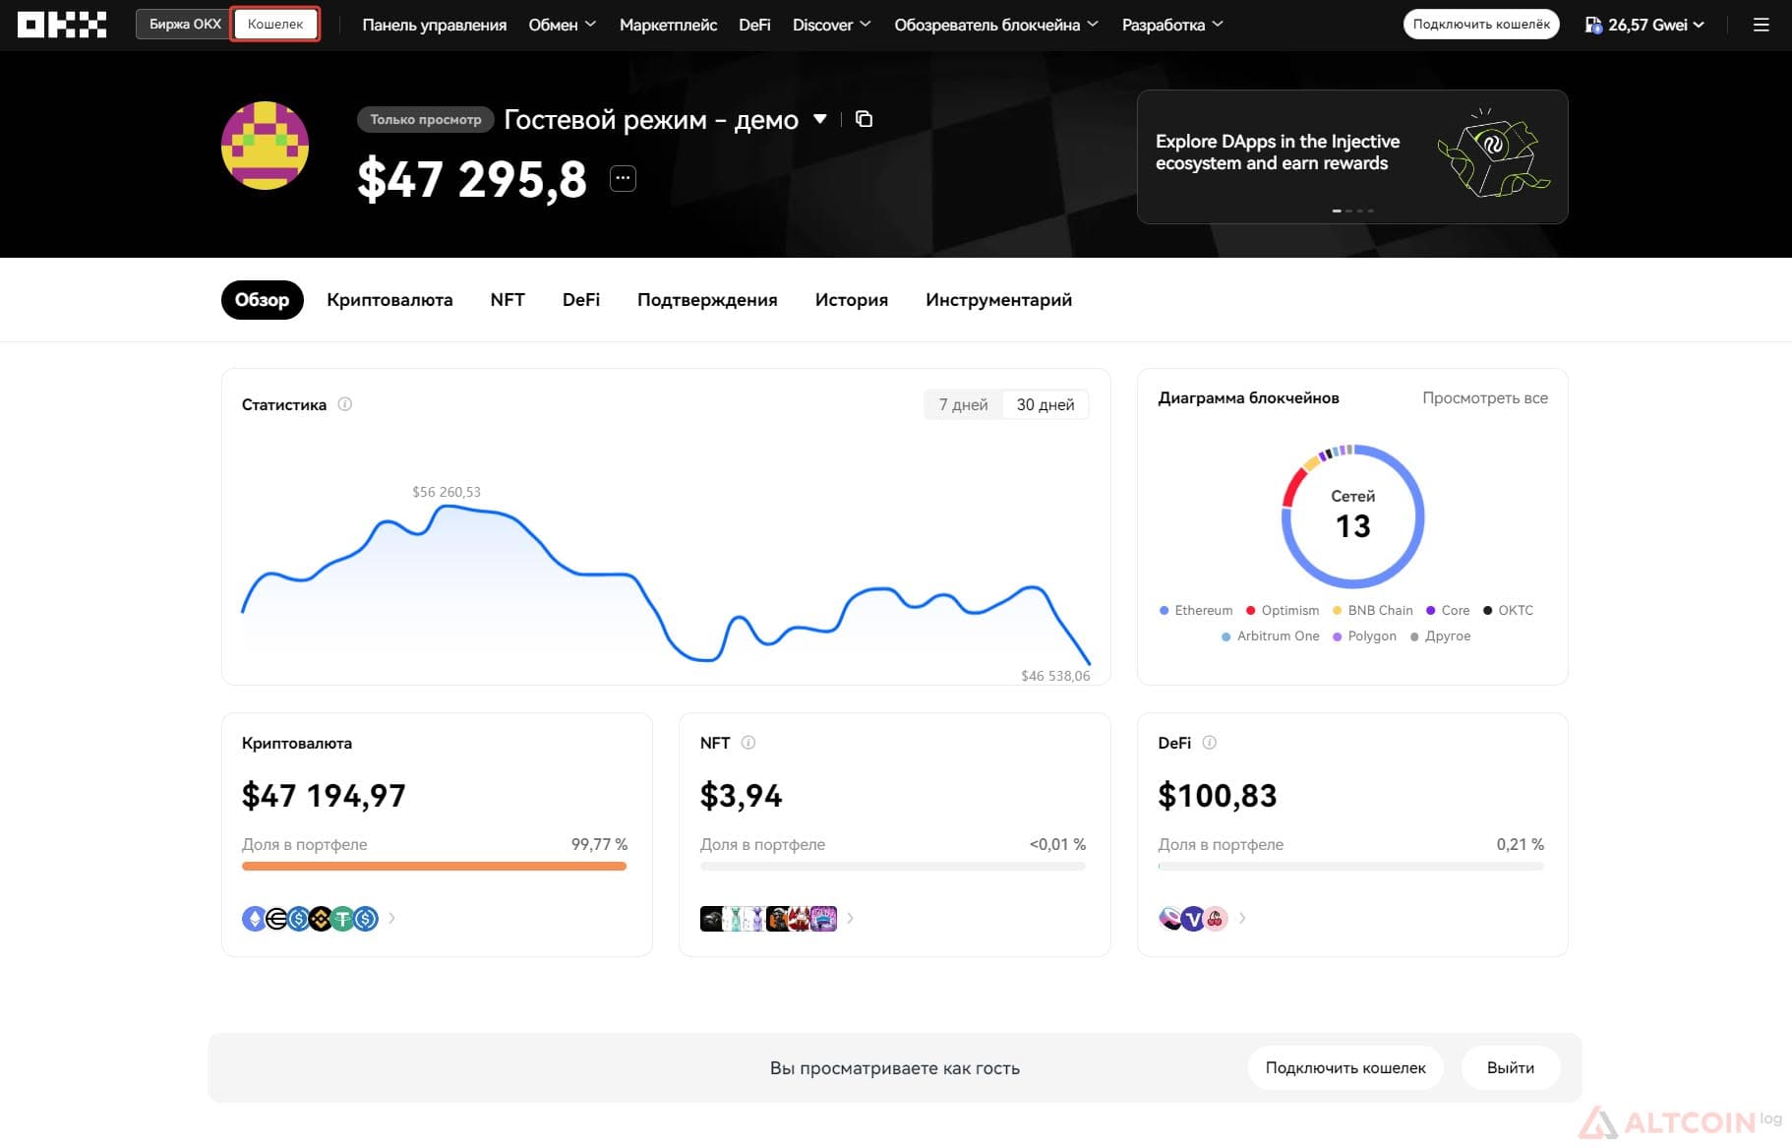Open the NFT tab

click(508, 300)
